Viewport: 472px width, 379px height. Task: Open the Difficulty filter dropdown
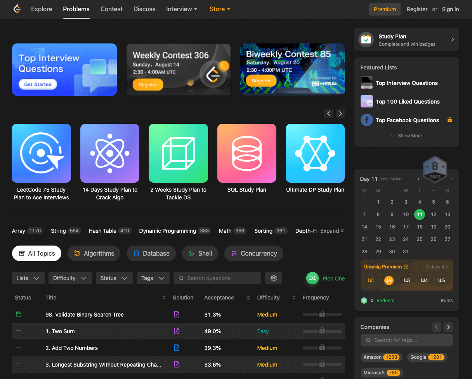(70, 278)
